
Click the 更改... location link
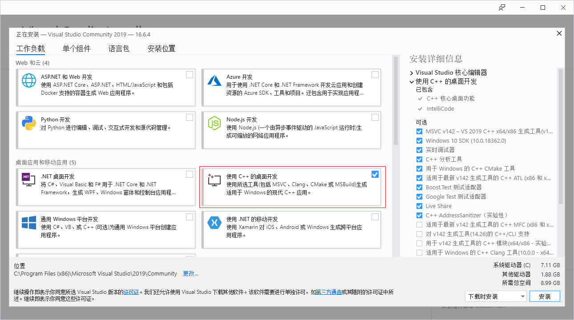191,274
